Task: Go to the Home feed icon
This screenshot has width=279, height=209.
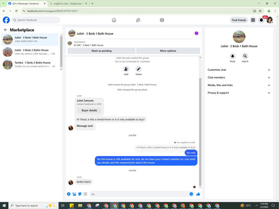Action: [114, 20]
